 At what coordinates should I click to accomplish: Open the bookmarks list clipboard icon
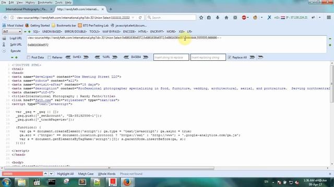[x=209, y=18]
